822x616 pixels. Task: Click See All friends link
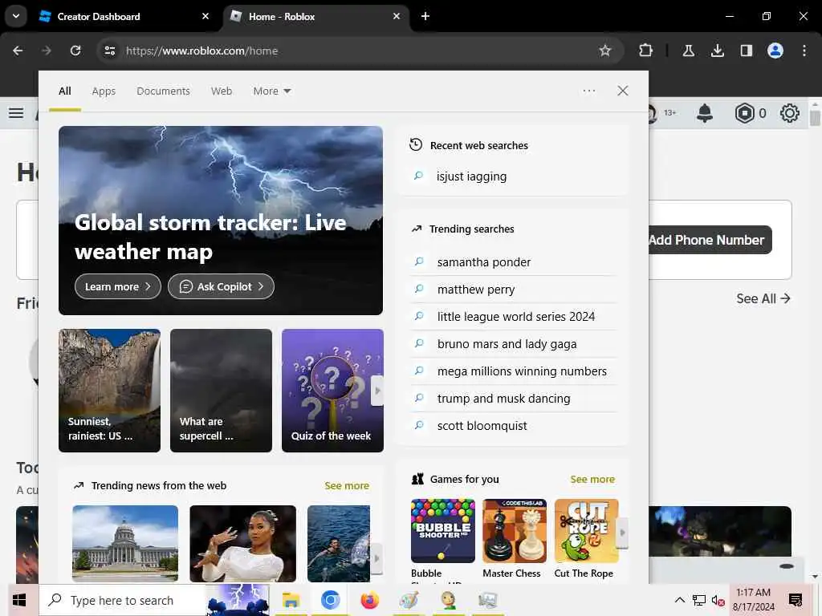click(x=763, y=298)
